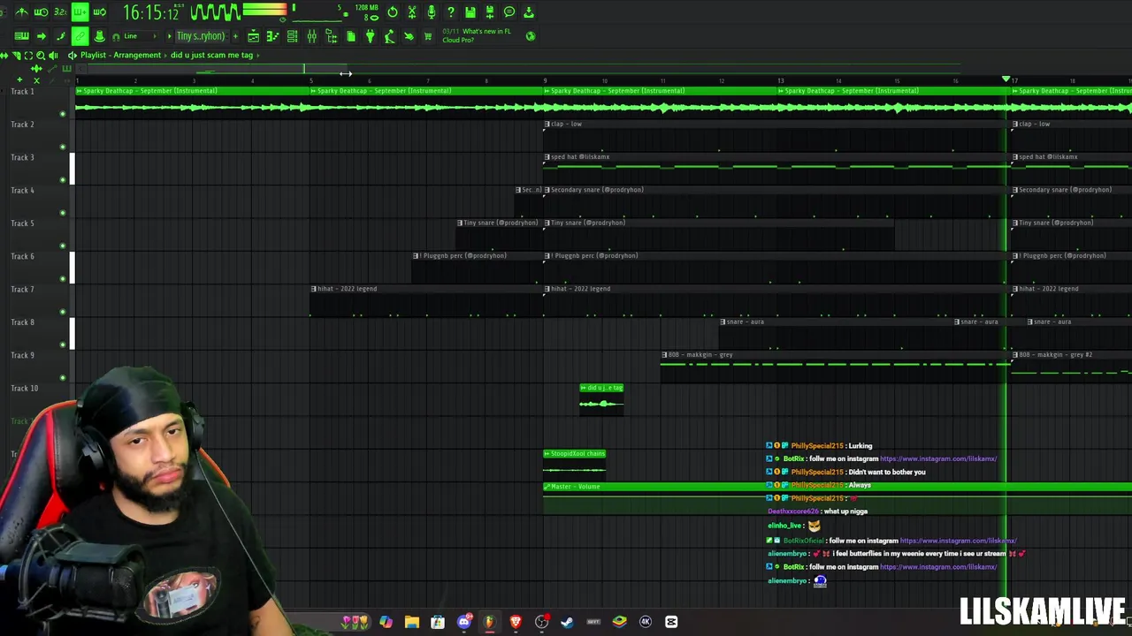
Task: Open the Piano roll icon
Action: tap(273, 36)
